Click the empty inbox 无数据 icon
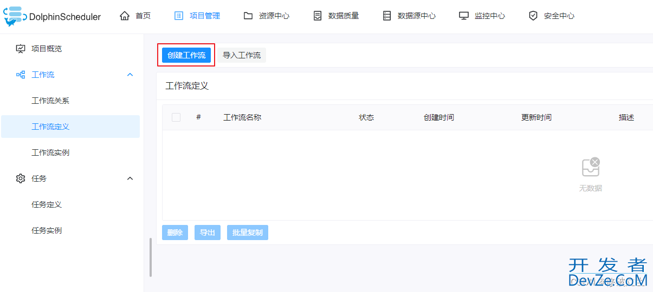Viewport: 653px width, 292px height. [591, 167]
